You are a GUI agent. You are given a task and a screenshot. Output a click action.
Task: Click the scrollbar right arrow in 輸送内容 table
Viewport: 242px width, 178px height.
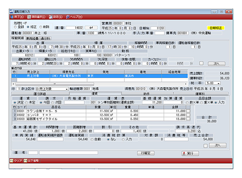click(x=186, y=84)
